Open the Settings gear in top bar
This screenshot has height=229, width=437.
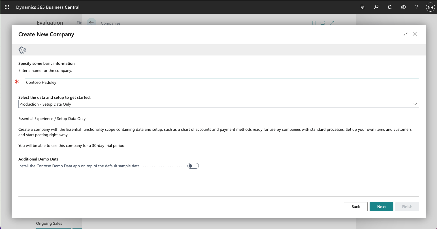click(403, 7)
